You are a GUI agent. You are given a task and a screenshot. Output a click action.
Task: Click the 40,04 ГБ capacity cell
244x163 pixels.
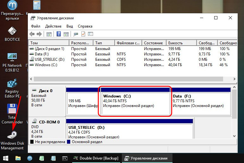point(175,65)
